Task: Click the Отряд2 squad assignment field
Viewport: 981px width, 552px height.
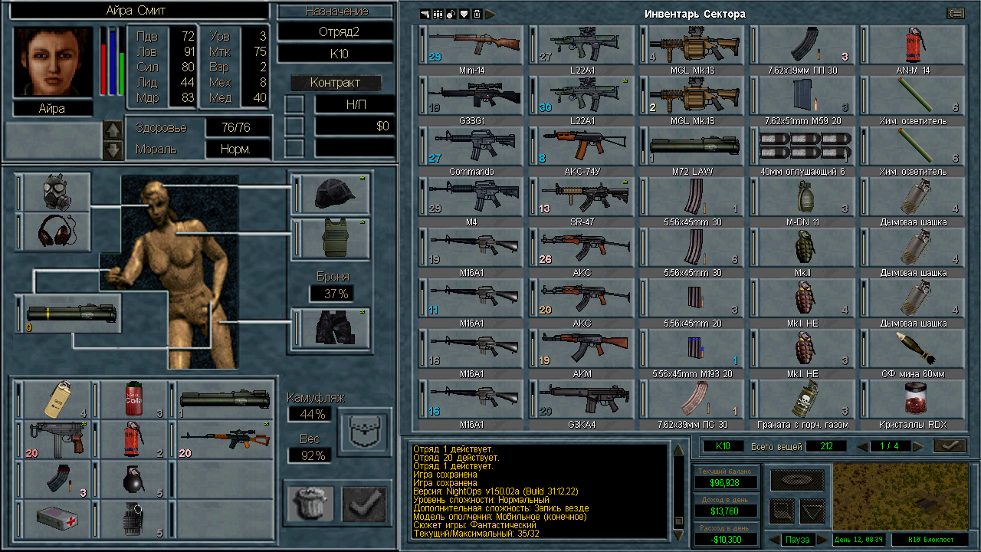Action: point(336,32)
